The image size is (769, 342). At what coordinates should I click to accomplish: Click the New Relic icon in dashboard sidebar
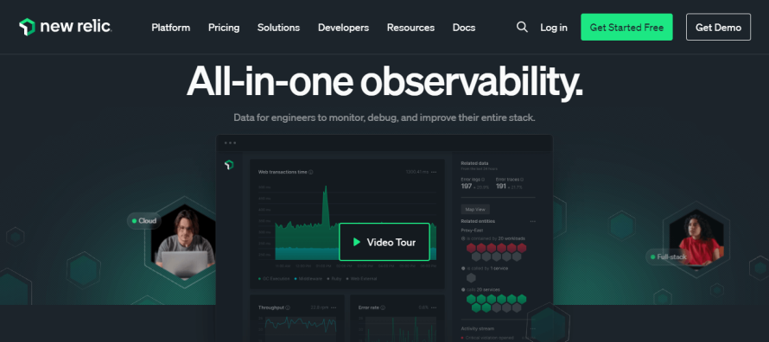click(229, 165)
